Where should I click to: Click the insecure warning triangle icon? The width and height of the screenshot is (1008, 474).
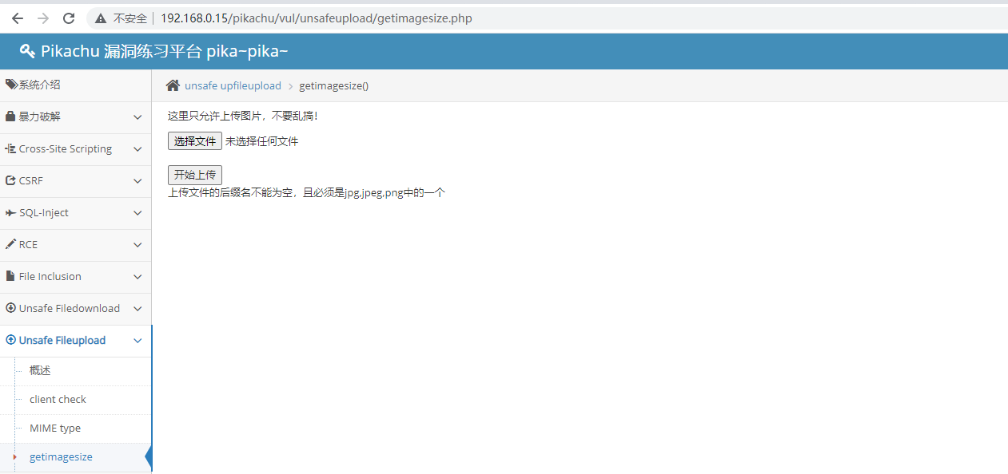101,18
